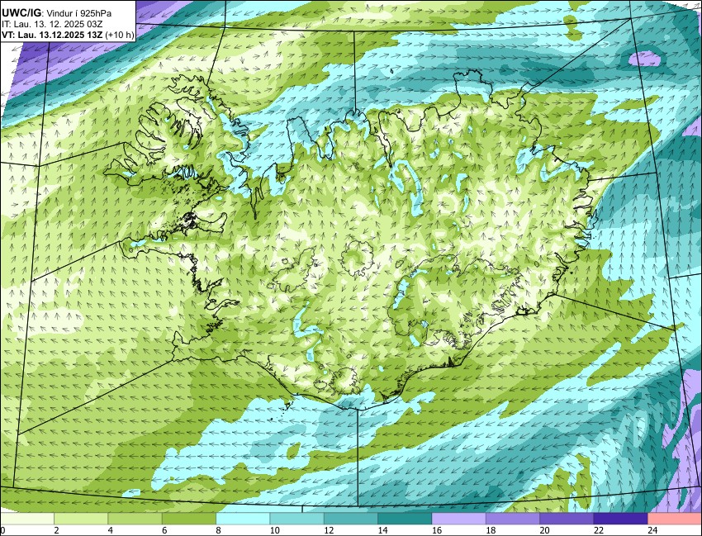Screen dimensions: 702x536
Task: Click the legend scale label '16'
Action: (437, 530)
